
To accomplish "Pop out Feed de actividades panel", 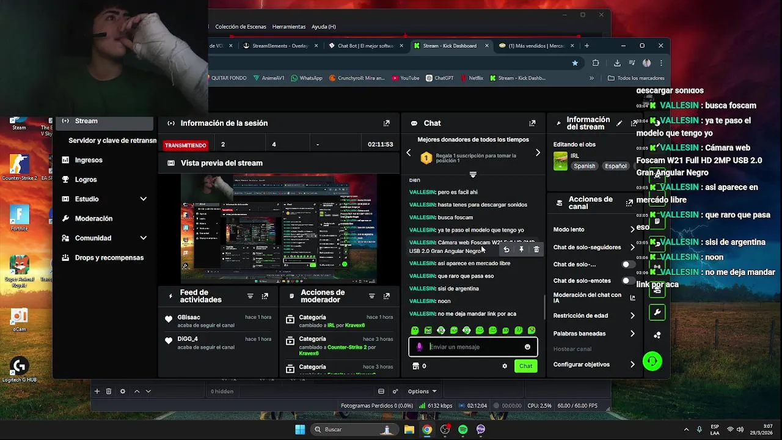I will tap(265, 296).
